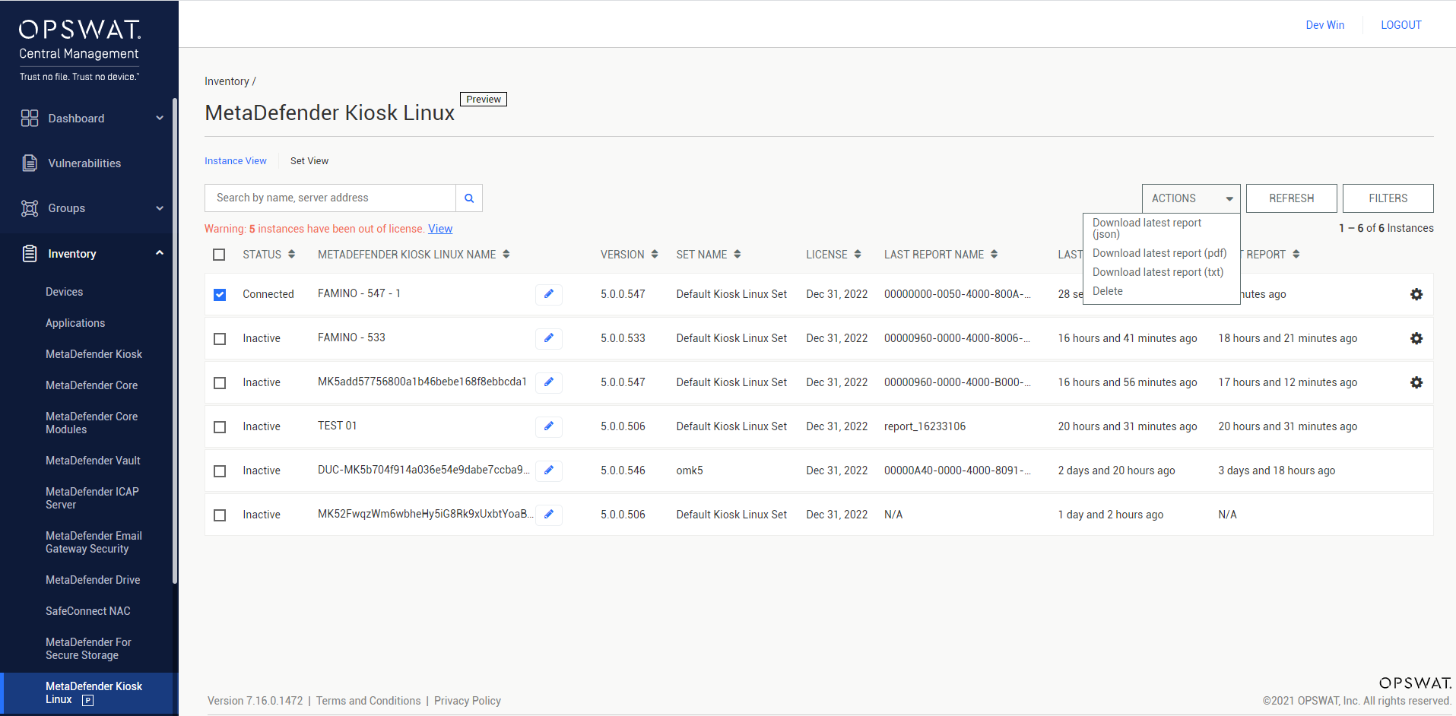Check the MK5add57756800a1b46 row checkbox

click(220, 382)
